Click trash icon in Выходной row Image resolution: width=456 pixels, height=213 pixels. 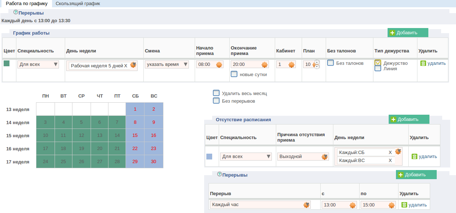tap(415, 157)
